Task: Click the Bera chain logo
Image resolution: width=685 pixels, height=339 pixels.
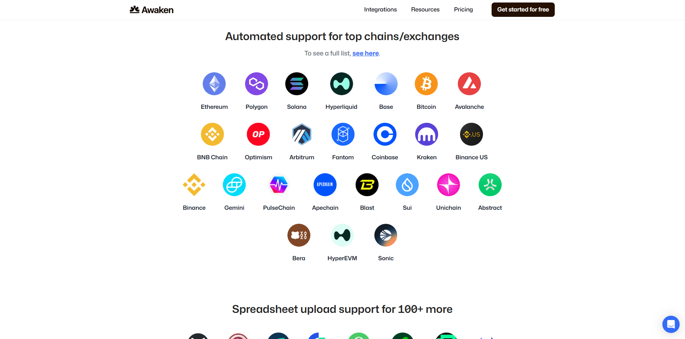Action: pos(299,235)
